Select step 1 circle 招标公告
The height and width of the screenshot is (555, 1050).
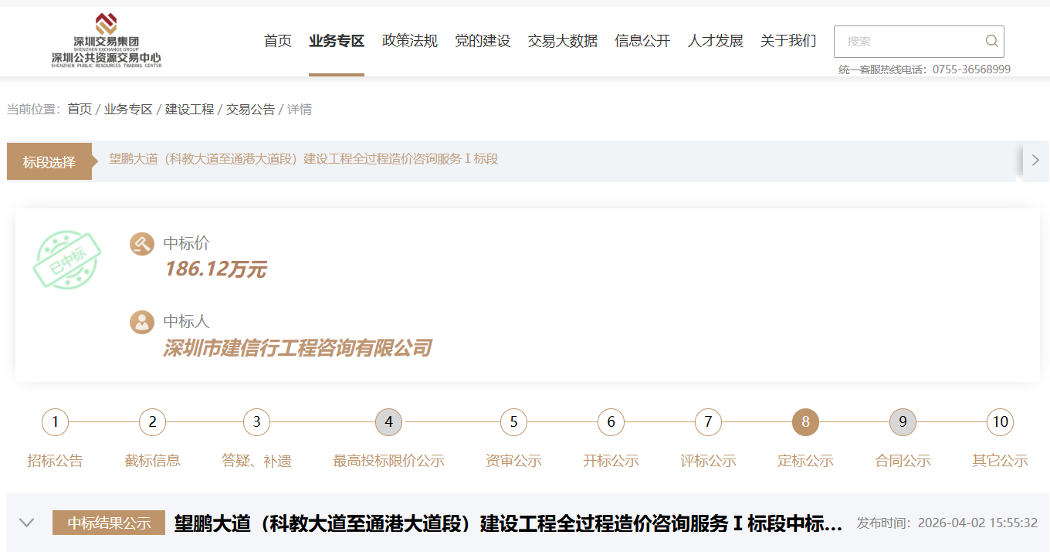(55, 422)
